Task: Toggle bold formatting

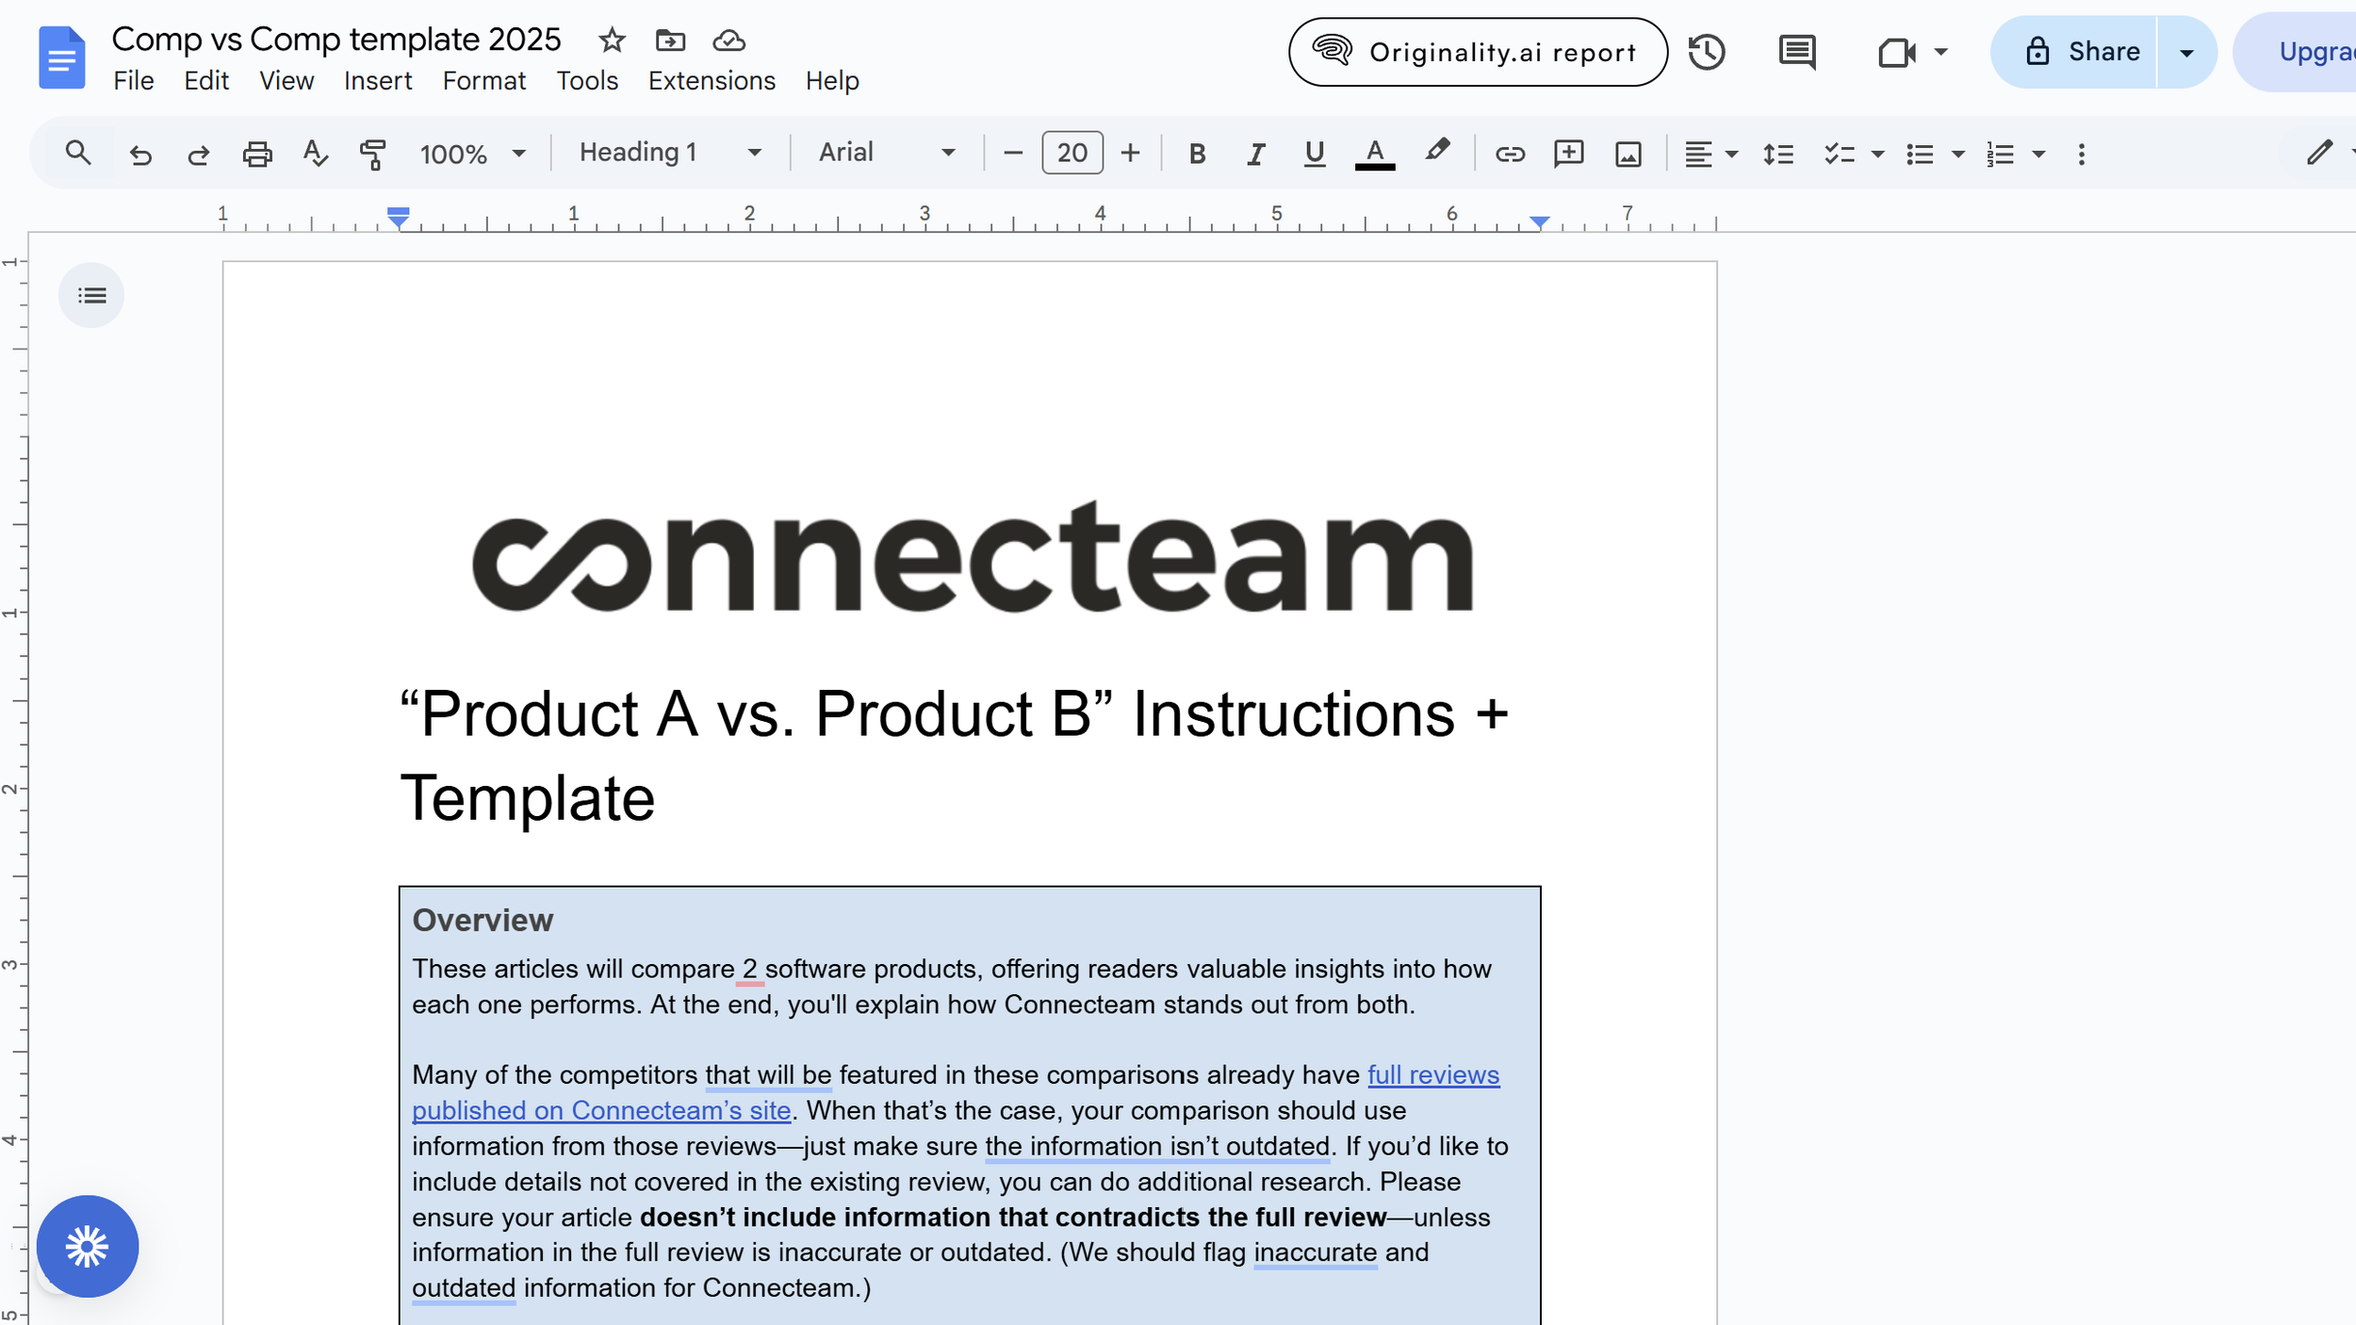Action: 1197,154
